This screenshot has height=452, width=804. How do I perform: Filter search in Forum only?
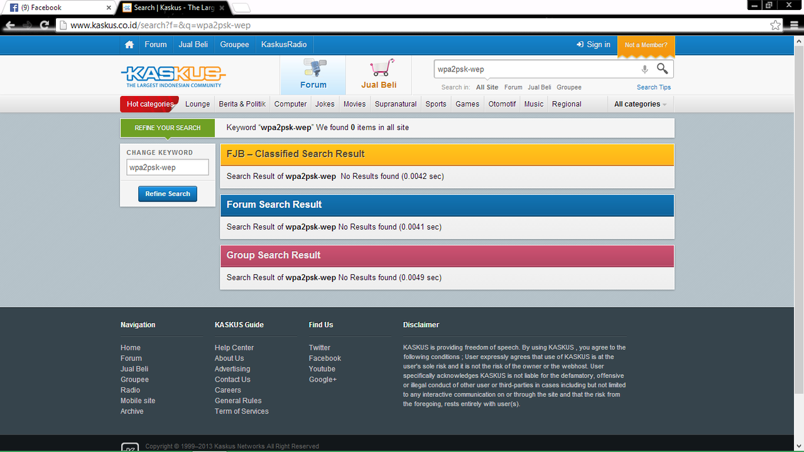pyautogui.click(x=513, y=87)
